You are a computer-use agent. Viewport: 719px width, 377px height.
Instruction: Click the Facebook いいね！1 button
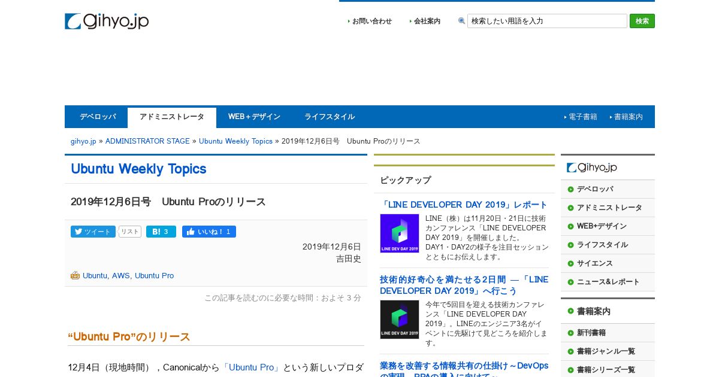coord(209,232)
